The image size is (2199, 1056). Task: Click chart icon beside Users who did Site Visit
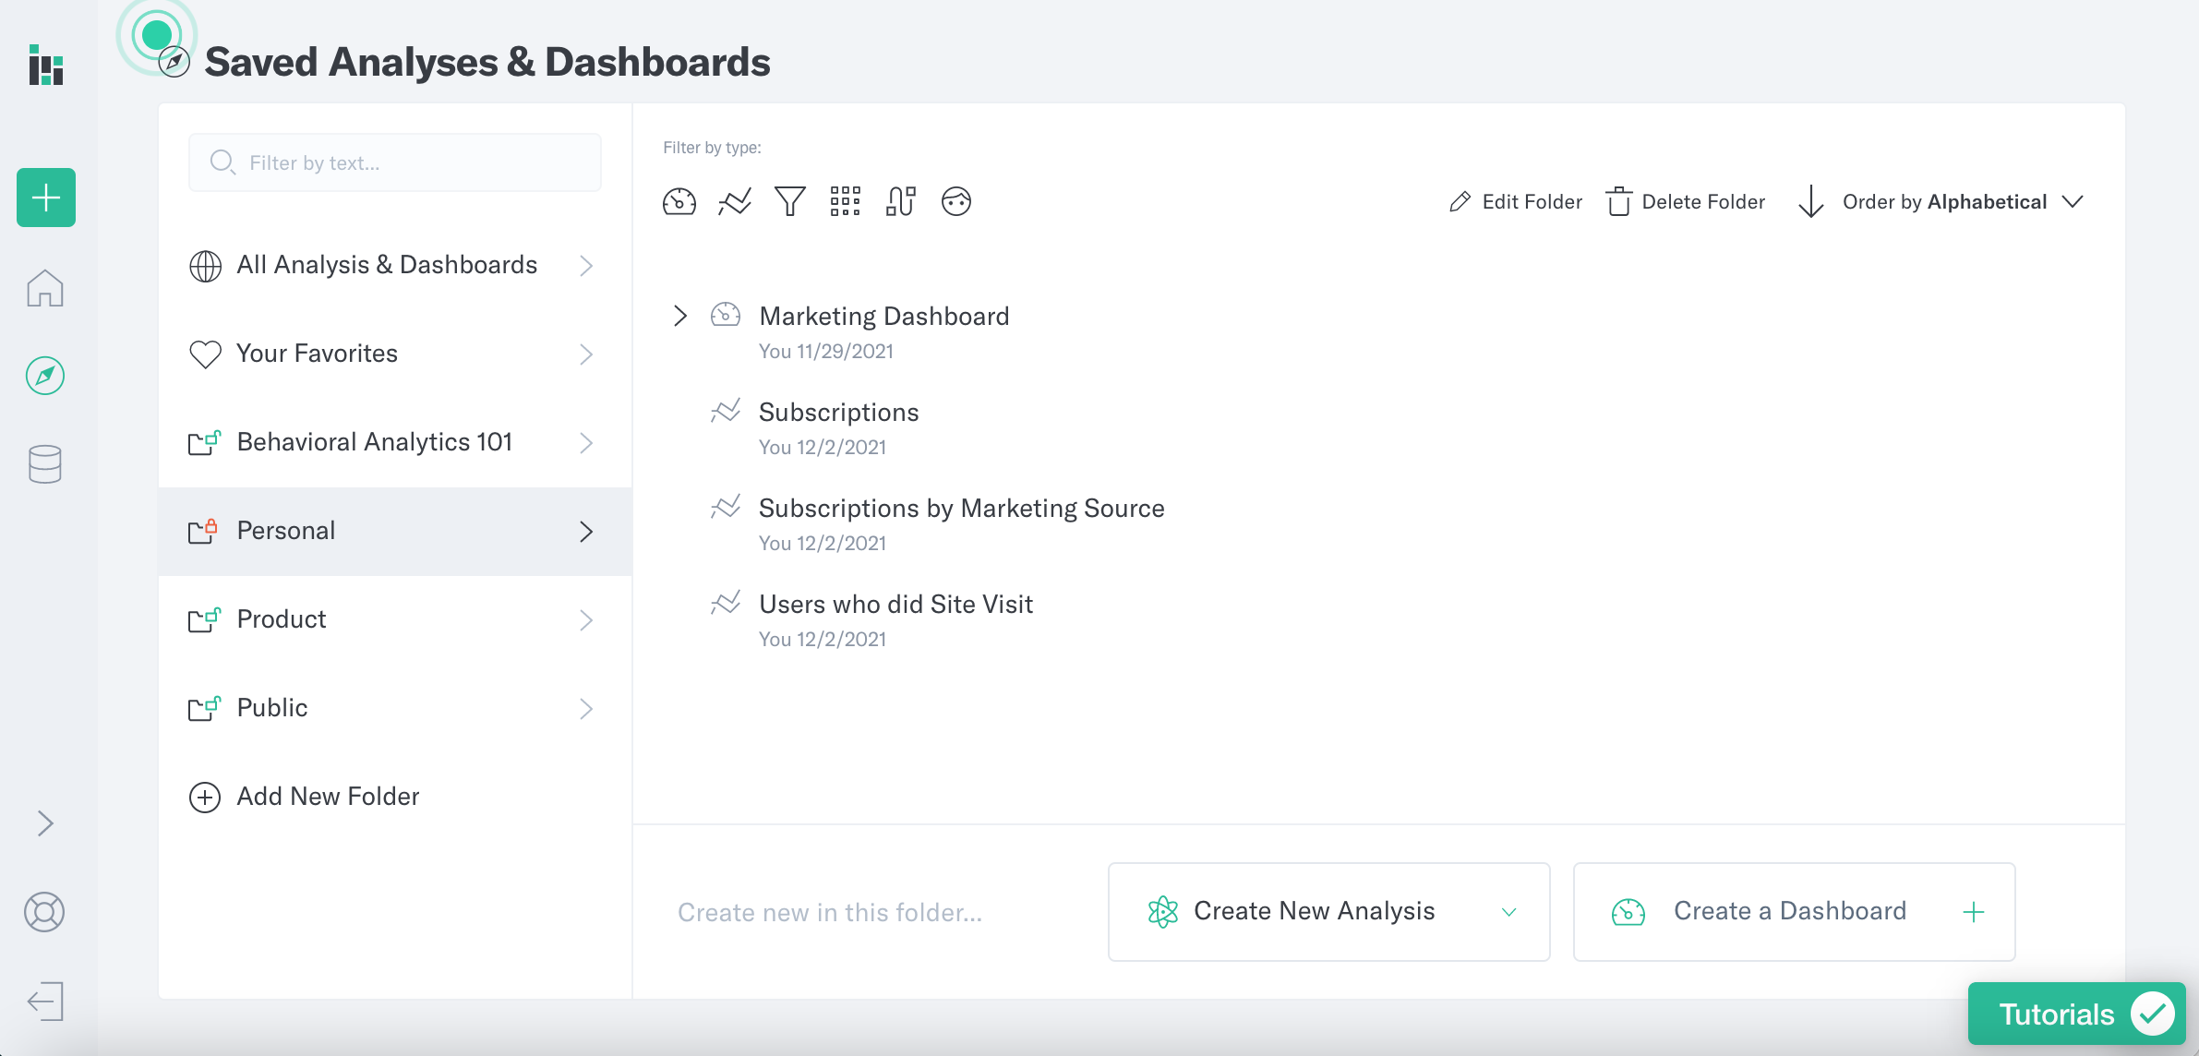point(726,603)
